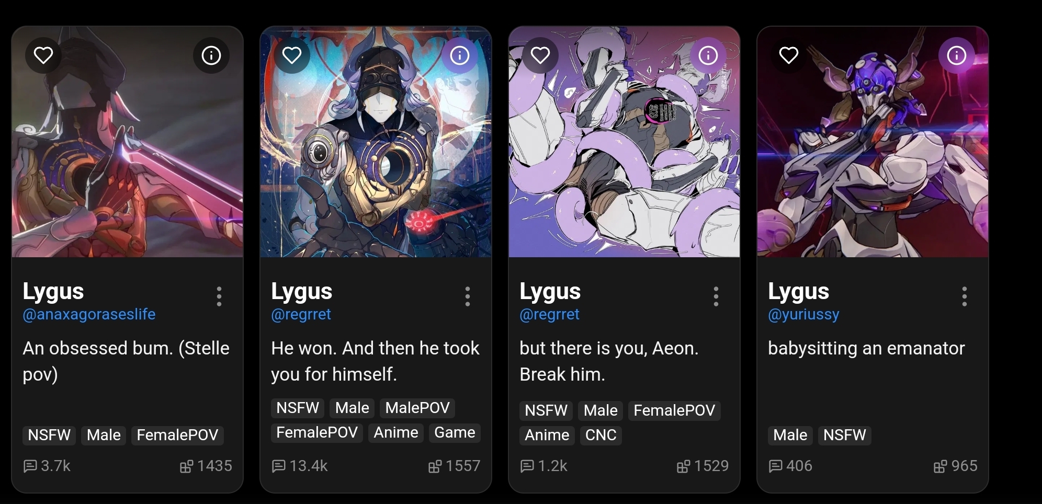
Task: Open three-dot menu on the 'Break him' card
Action: 716,296
